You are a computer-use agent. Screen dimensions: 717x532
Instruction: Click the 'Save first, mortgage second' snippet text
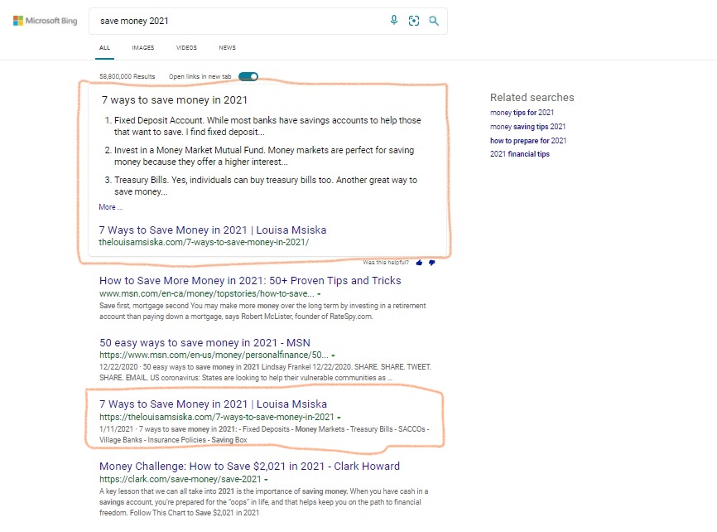(262, 312)
